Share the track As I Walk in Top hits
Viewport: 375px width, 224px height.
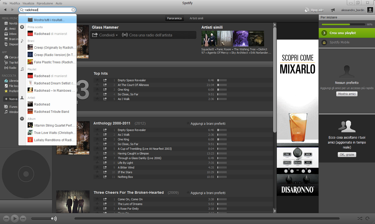105,99
